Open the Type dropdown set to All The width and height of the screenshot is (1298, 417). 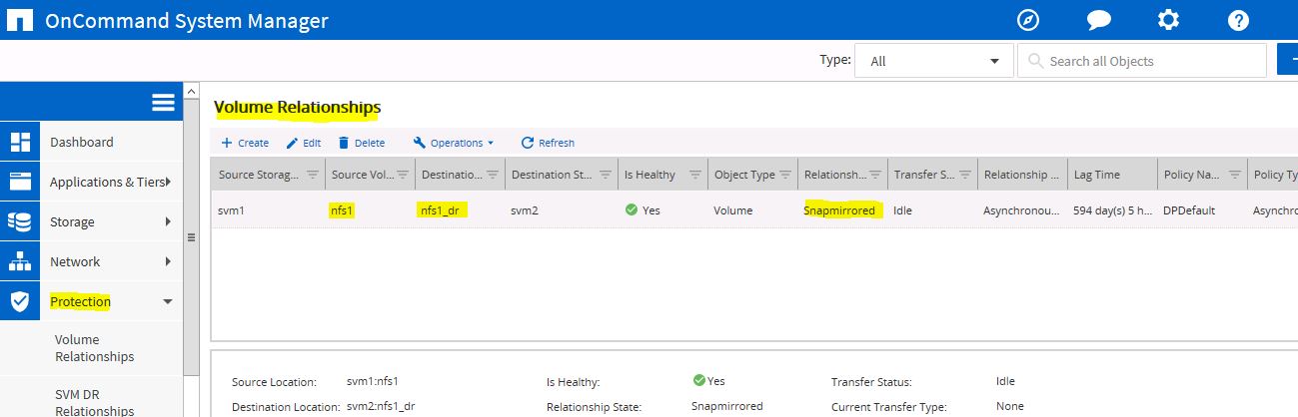point(934,61)
